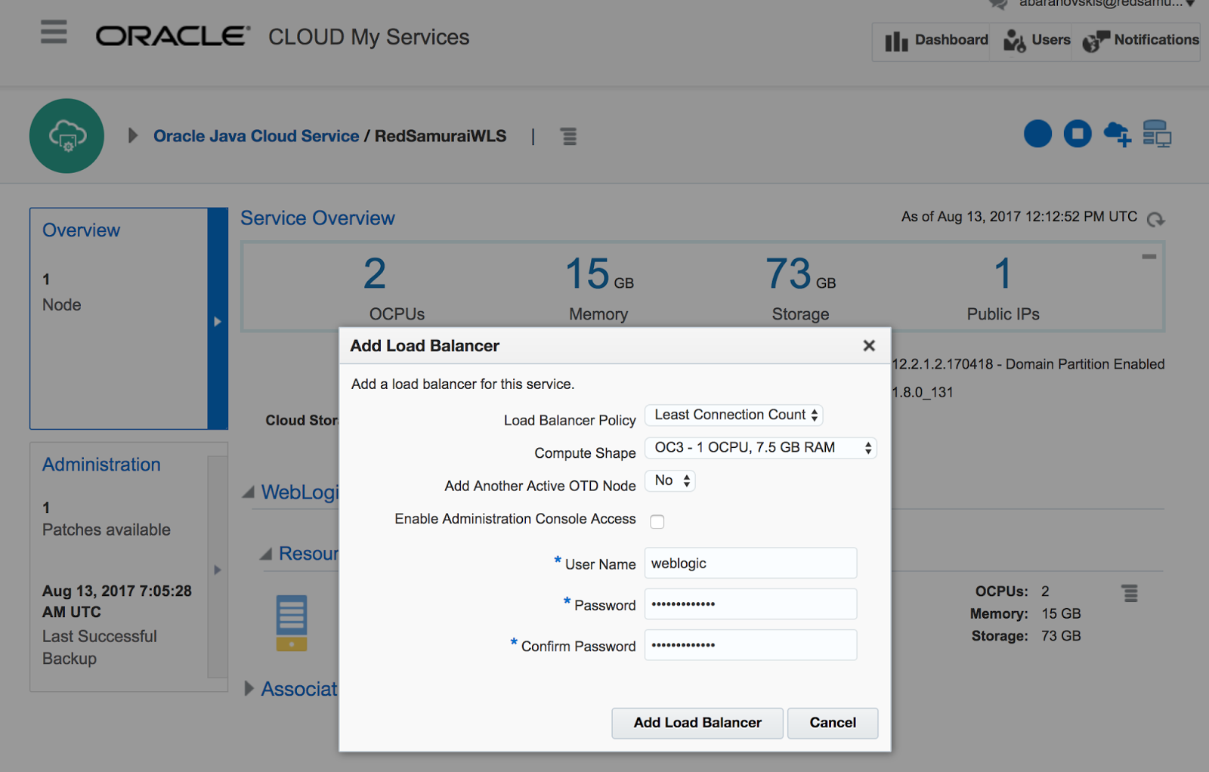This screenshot has height=772, width=1209.
Task: Click the Confirm Password field
Action: pos(750,645)
